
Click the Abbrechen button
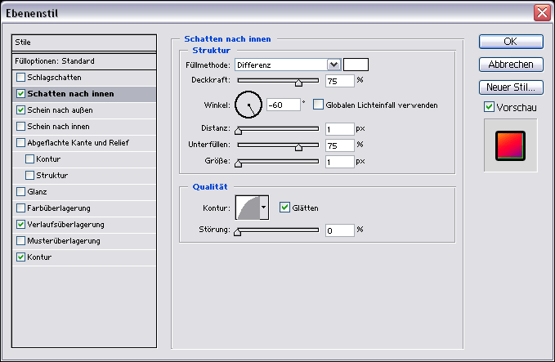pos(511,65)
